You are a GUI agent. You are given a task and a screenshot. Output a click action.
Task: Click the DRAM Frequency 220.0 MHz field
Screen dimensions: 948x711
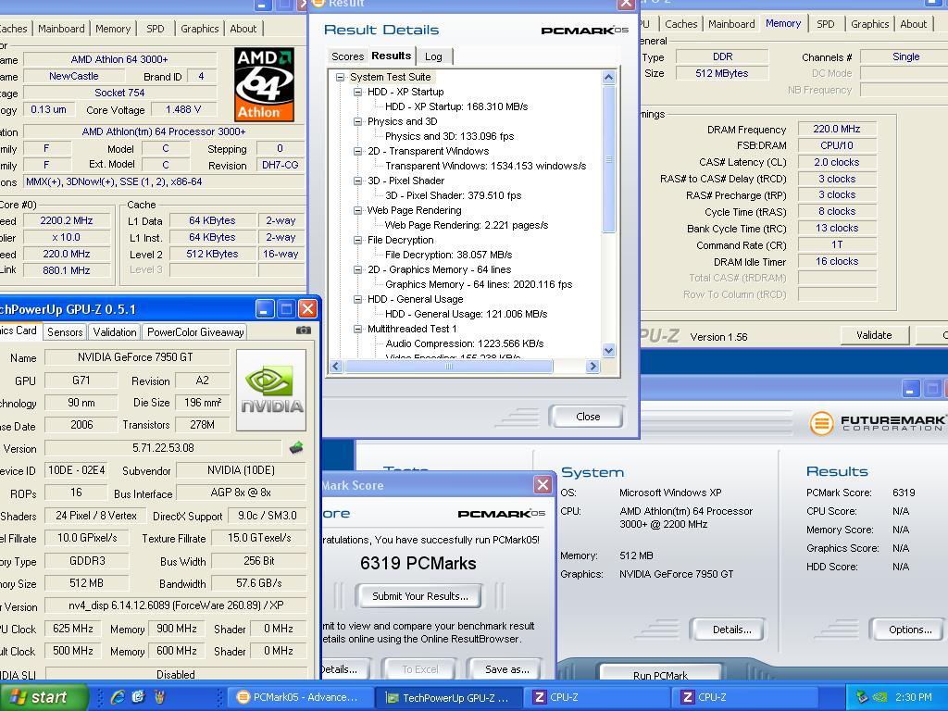(836, 129)
